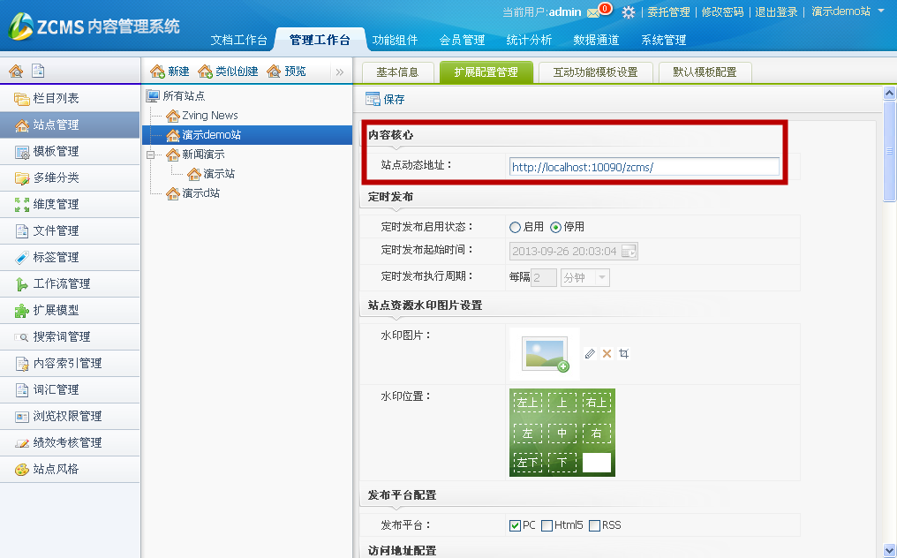Click the settings gear icon in header
Screen dimensions: 897x558
[629, 12]
